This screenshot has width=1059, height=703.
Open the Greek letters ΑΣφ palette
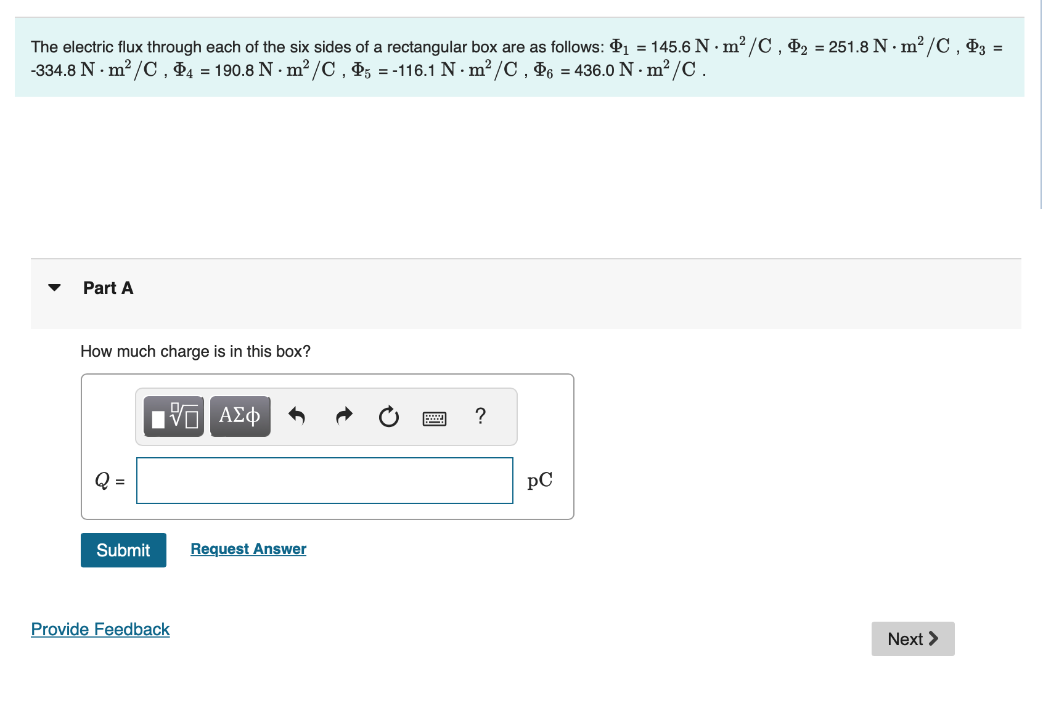[x=240, y=416]
